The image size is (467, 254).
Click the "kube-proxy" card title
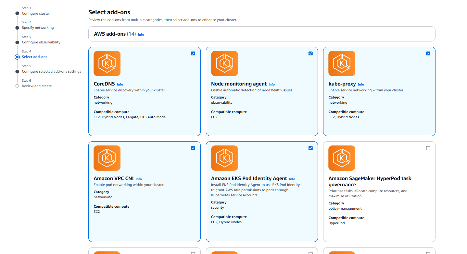(x=342, y=84)
